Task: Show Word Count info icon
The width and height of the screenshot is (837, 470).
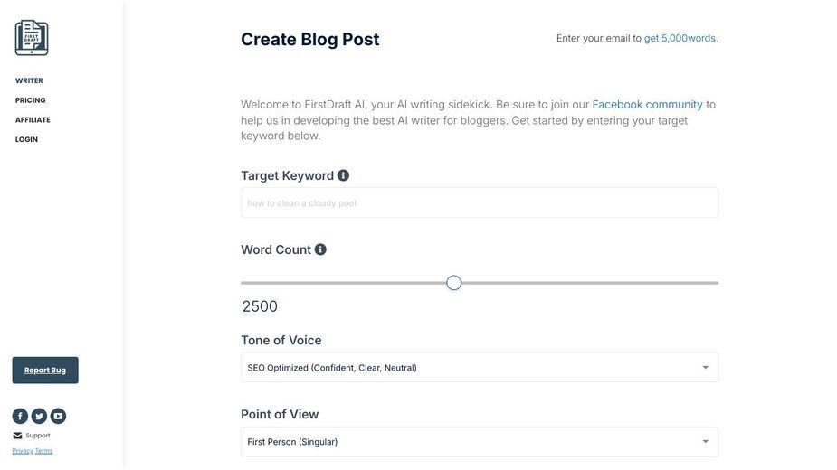Action: [x=320, y=249]
